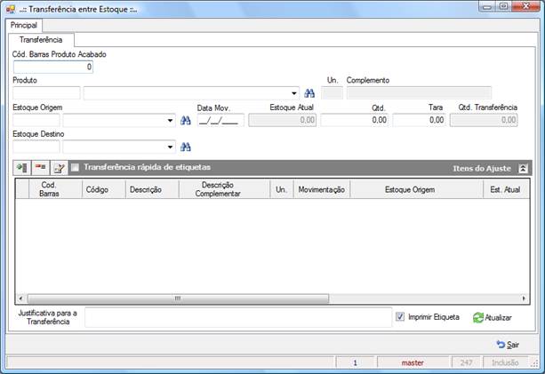Click the Descrição Complementar column header
The width and height of the screenshot is (545, 374).
[225, 189]
